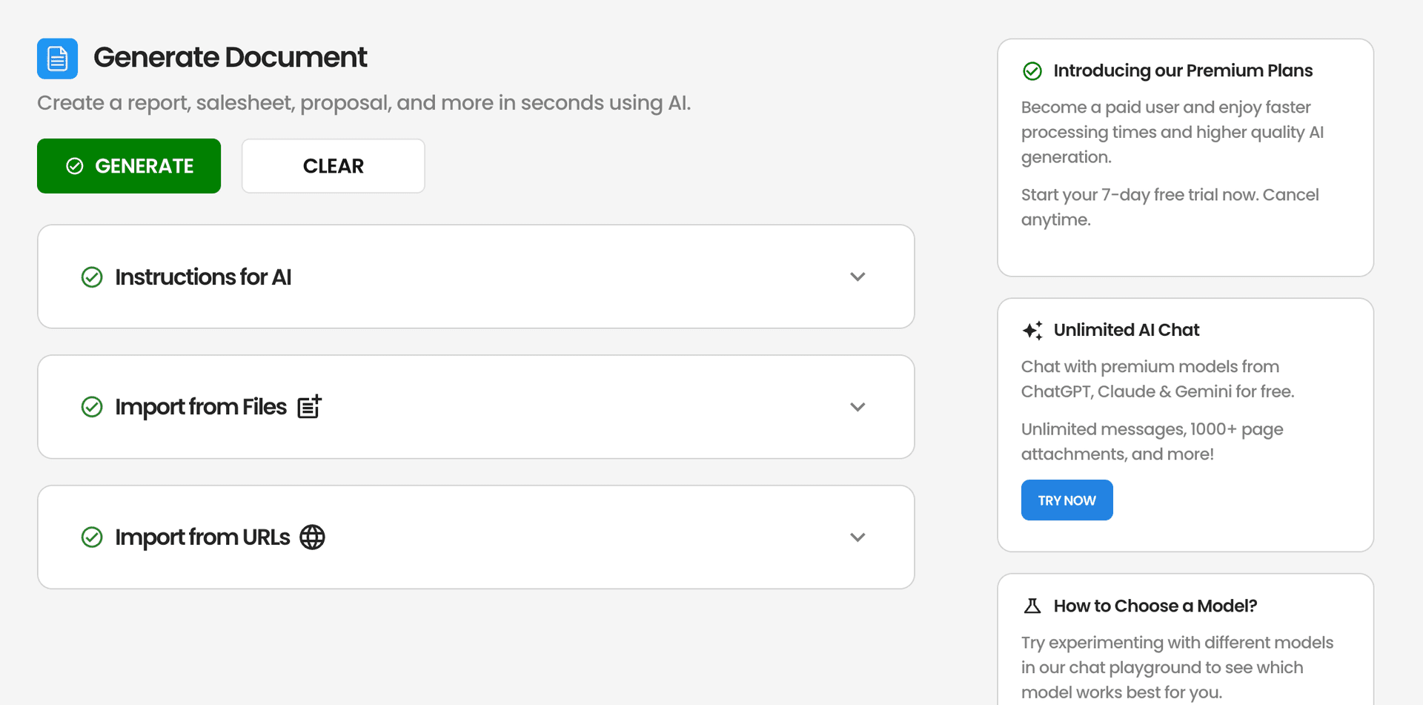Toggle the completion check on Instructions for AI section
Image resolution: width=1423 pixels, height=705 pixels.
[91, 277]
